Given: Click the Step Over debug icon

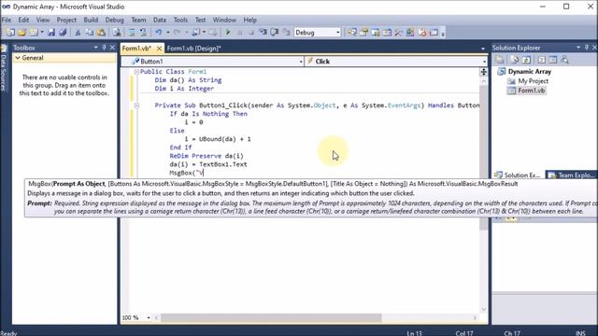Looking at the screenshot, I should pyautogui.click(x=275, y=33).
